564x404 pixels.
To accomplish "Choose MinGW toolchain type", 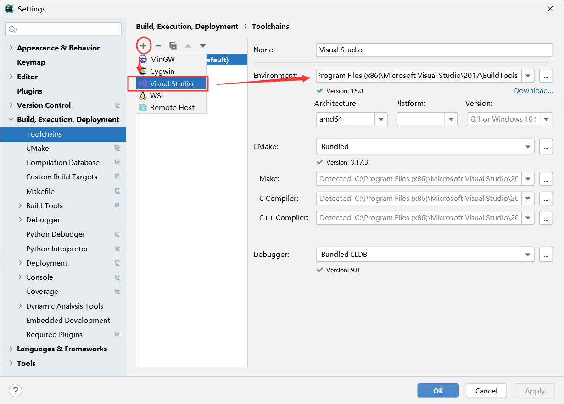I will 171,59.
